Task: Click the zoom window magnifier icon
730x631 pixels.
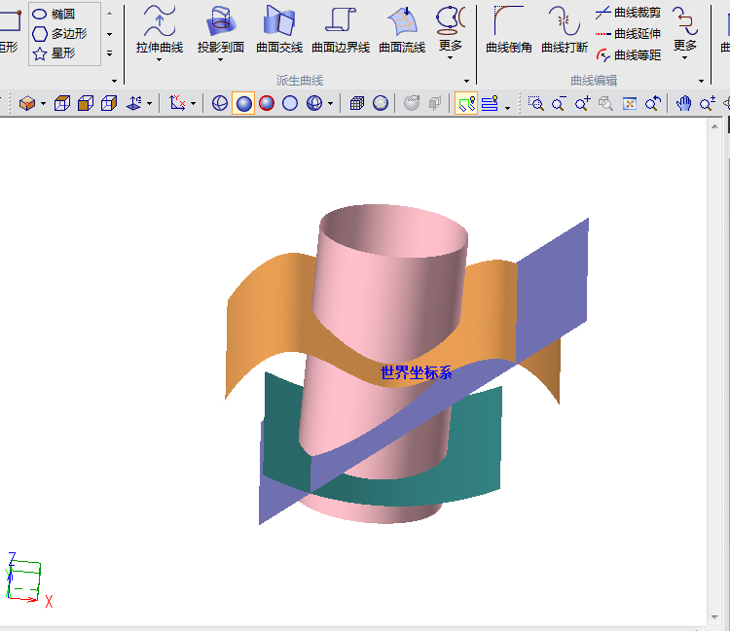Action: click(x=536, y=103)
